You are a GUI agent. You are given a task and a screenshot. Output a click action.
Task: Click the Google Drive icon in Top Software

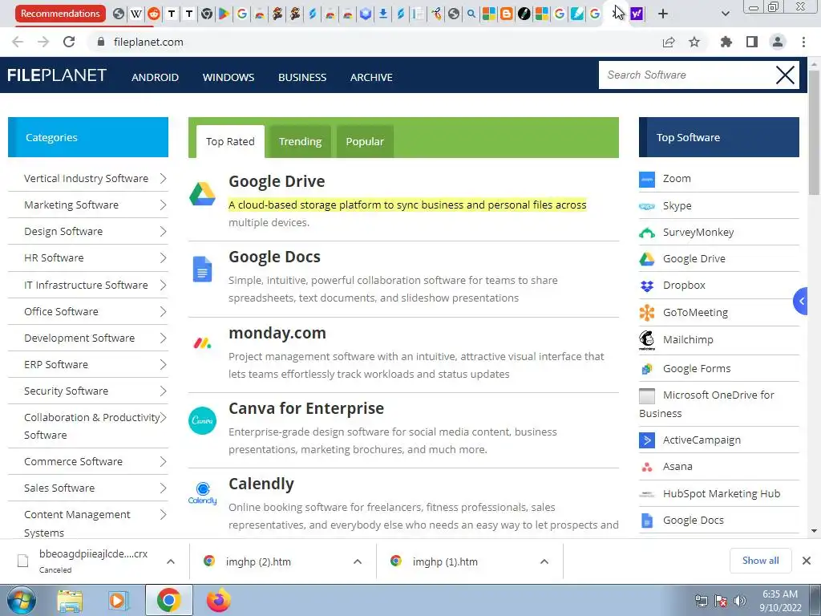point(647,259)
